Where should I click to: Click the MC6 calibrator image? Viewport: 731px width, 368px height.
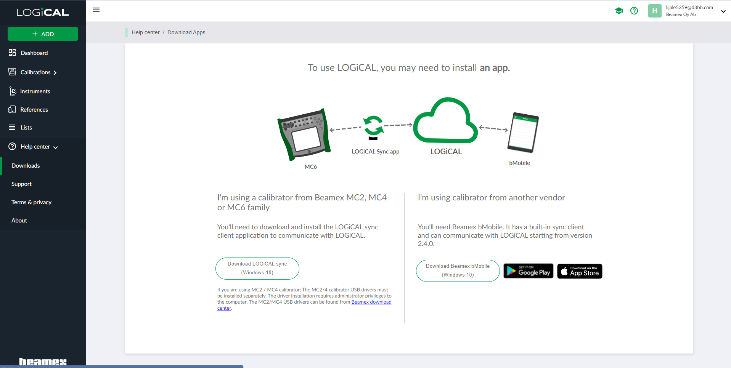(304, 134)
